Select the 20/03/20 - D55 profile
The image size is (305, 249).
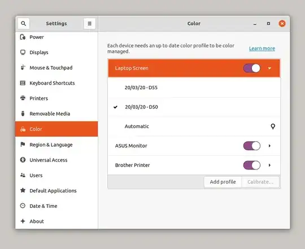click(194, 88)
